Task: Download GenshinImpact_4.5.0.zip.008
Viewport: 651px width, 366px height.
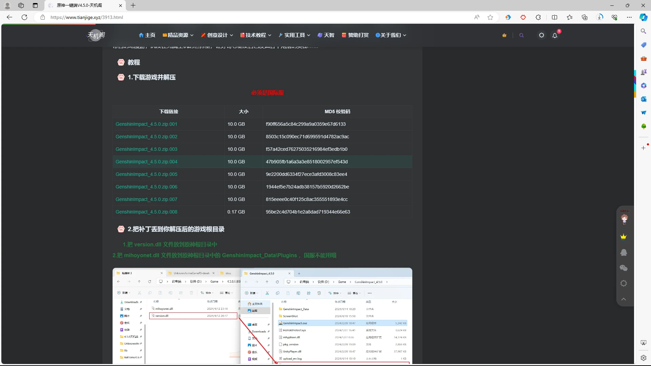Action: tap(146, 212)
